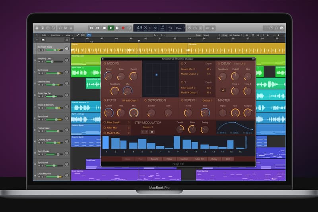Click the Exciter button in Step FX order bar

coord(184,159)
